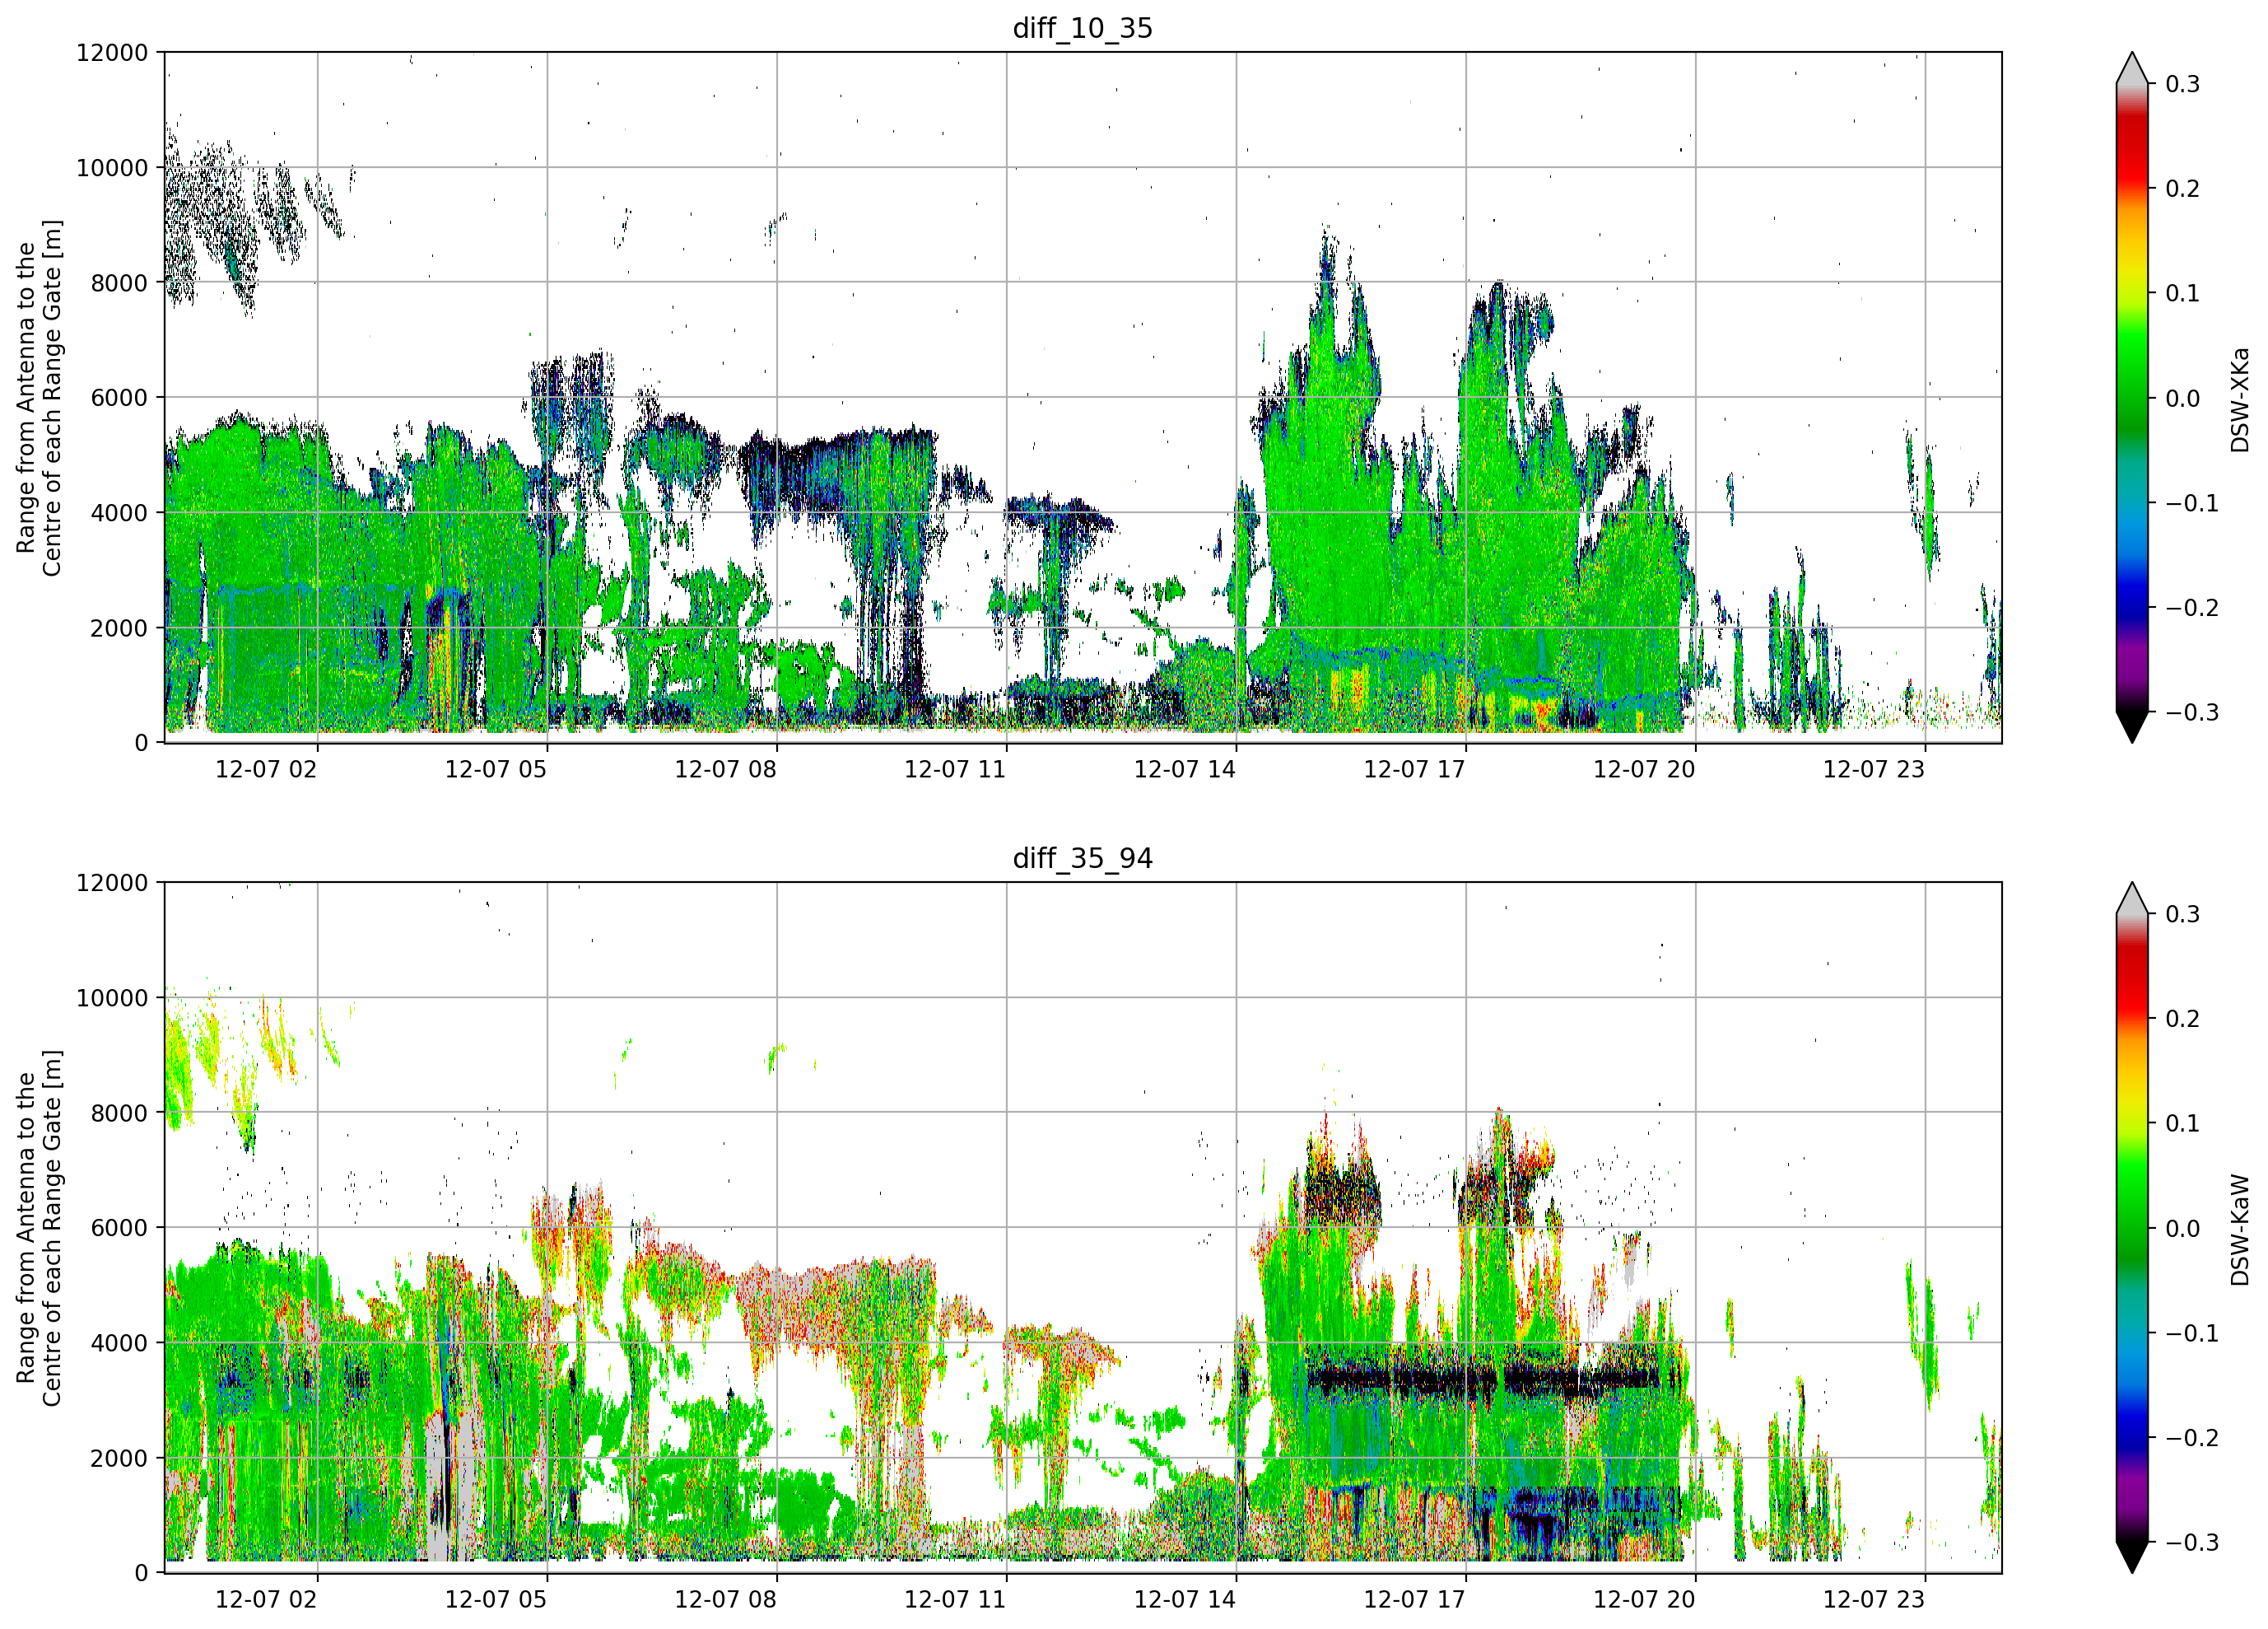Screen dimensions: 2268x1629
Task: Click the 2000 y-tick of diff_35_94
Action: coord(119,1459)
